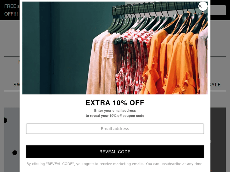Click the REVEAL CODE button
230x172 pixels.
[115, 152]
